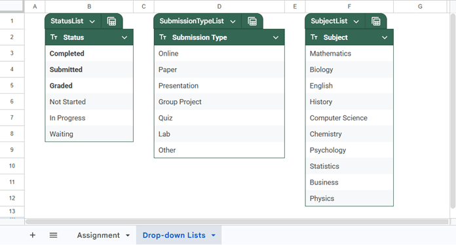
Task: Open the Assignment sheet tab menu arrow
Action: [128, 235]
